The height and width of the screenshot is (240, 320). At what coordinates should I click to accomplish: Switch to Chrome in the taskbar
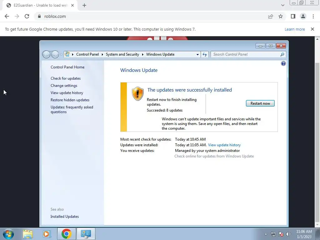point(67,234)
